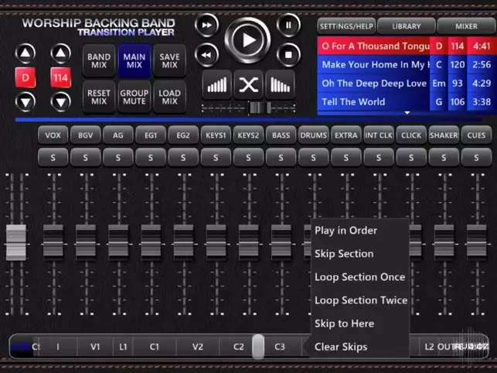Select song Tell The World
The height and width of the screenshot is (373, 497).
pyautogui.click(x=407, y=101)
